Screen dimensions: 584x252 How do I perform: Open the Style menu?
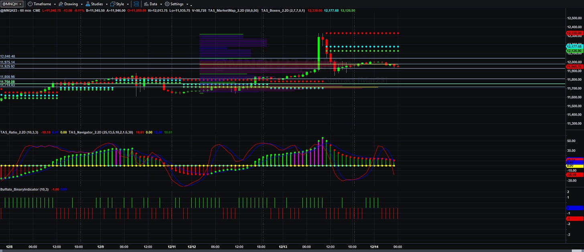(120, 4)
